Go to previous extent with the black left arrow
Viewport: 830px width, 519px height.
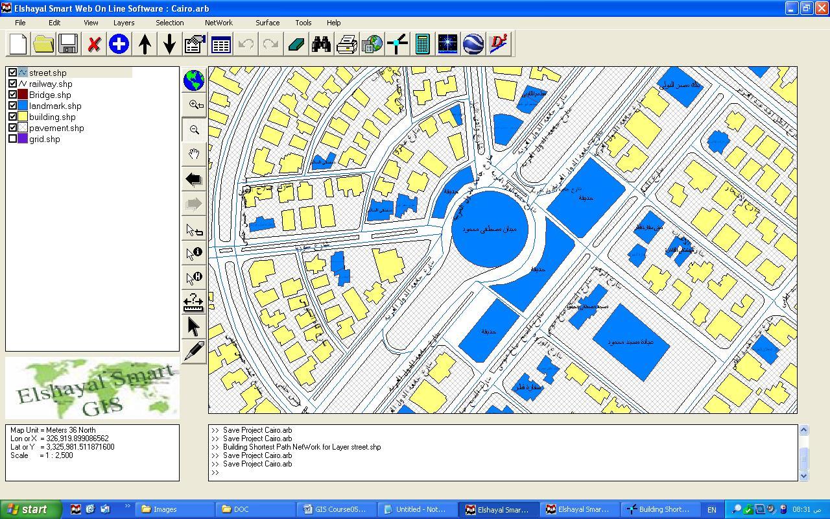point(194,179)
